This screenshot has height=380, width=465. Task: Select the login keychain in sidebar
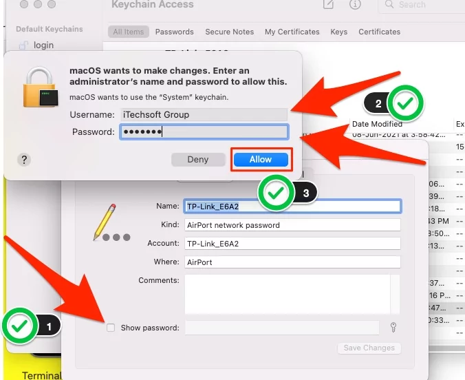coord(36,45)
